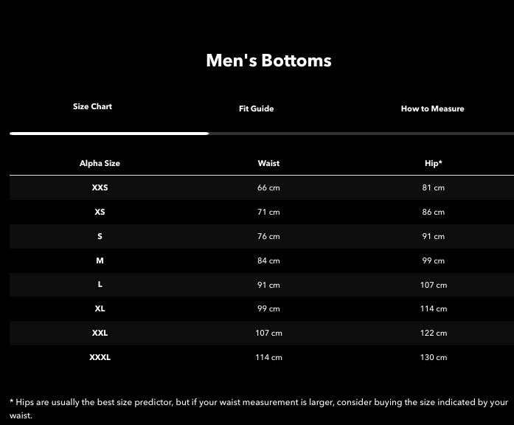The width and height of the screenshot is (514, 425).
Task: Click the XL size label
Action: point(100,308)
